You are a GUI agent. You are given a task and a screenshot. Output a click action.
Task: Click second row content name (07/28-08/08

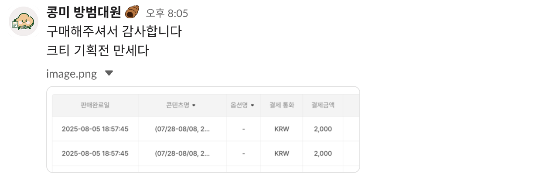(x=182, y=153)
